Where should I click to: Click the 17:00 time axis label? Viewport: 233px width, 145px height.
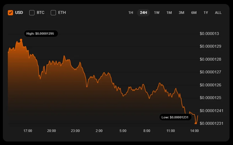[28, 131]
